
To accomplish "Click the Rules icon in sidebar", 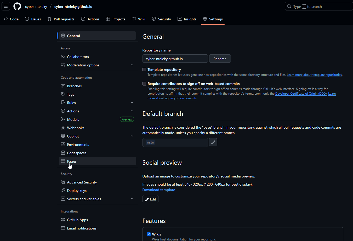I will click(63, 102).
